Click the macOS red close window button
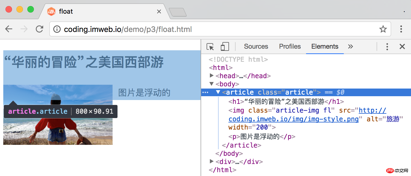411x176 pixels. click(x=9, y=9)
